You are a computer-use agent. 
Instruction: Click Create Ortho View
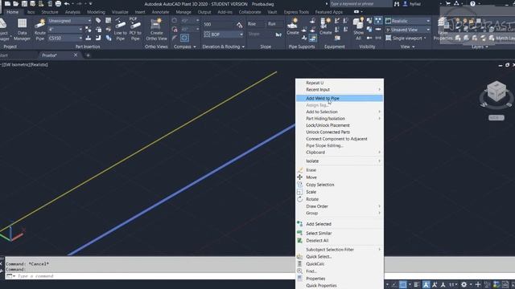tap(156, 30)
